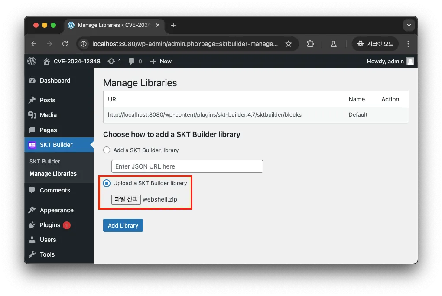Open the SKT Builder submenu link
Viewport: 442px width, 296px height.
pos(45,161)
